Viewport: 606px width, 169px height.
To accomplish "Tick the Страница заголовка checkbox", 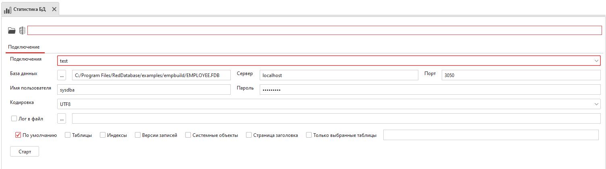I will coord(249,135).
